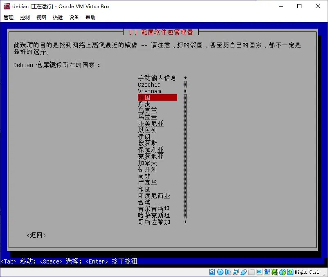Click the hard disk activity status icon
This screenshot has width=328, height=277.
[212, 272]
